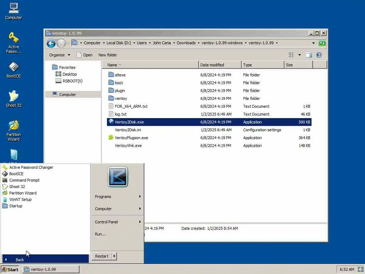Expand the Downloads breadcrumb arrow
This screenshot has height=274, width=365.
199,43
